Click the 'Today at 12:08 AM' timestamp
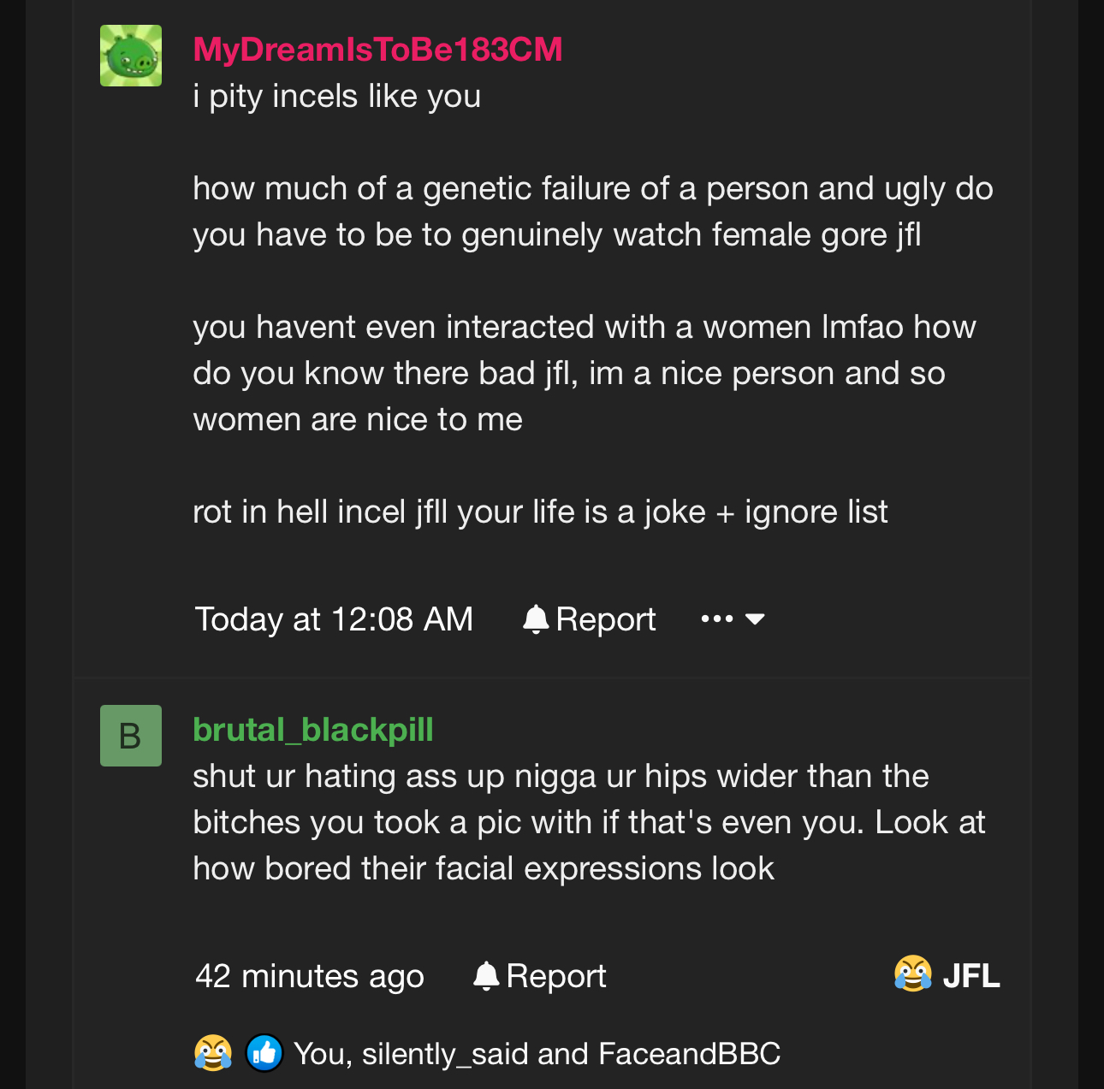1104x1089 pixels. tap(334, 619)
